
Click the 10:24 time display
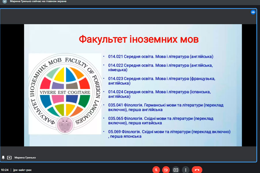tap(5, 170)
